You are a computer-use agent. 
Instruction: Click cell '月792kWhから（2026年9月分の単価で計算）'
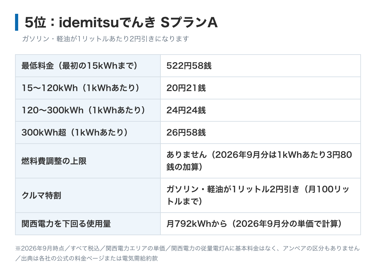(x=260, y=224)
